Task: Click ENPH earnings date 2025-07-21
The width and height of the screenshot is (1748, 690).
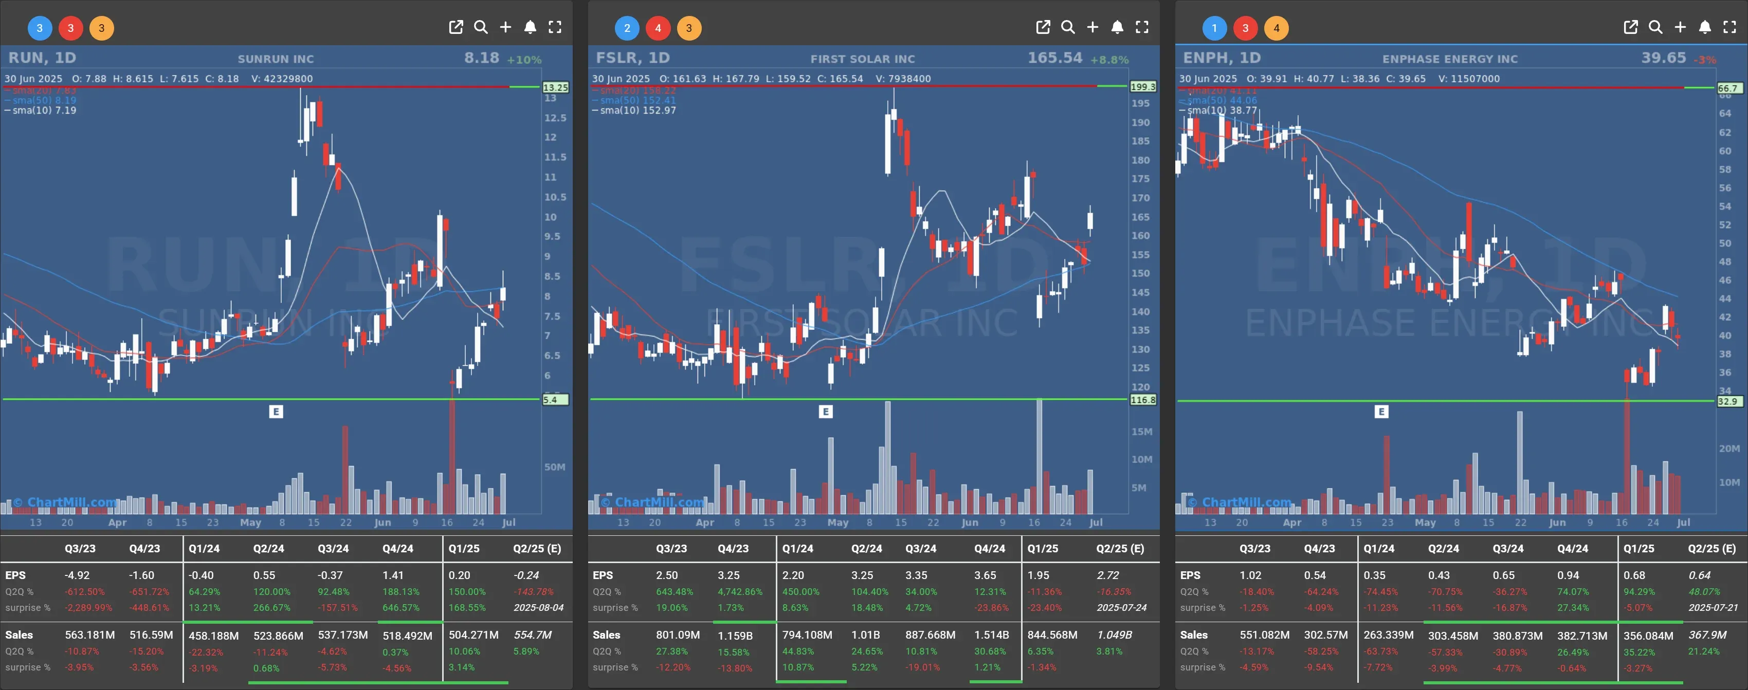Action: (x=1713, y=607)
